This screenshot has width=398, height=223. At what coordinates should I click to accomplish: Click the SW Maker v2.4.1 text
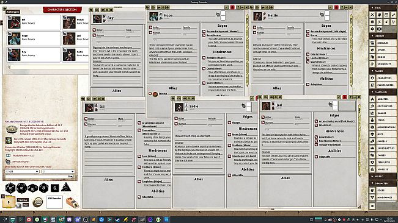pyautogui.click(x=21, y=161)
